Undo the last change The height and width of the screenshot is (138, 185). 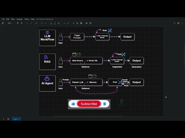(x=27, y=23)
